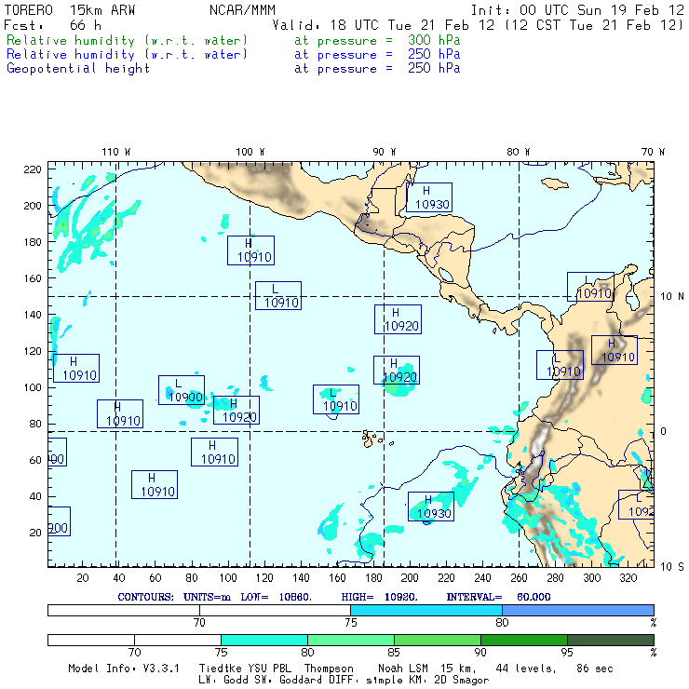689x689 pixels.
Task: Select the turquoise 75–80% swatch on lower colorbar
Action: pos(264,640)
